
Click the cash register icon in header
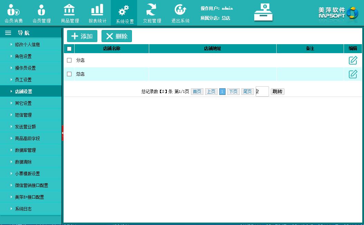263,12
